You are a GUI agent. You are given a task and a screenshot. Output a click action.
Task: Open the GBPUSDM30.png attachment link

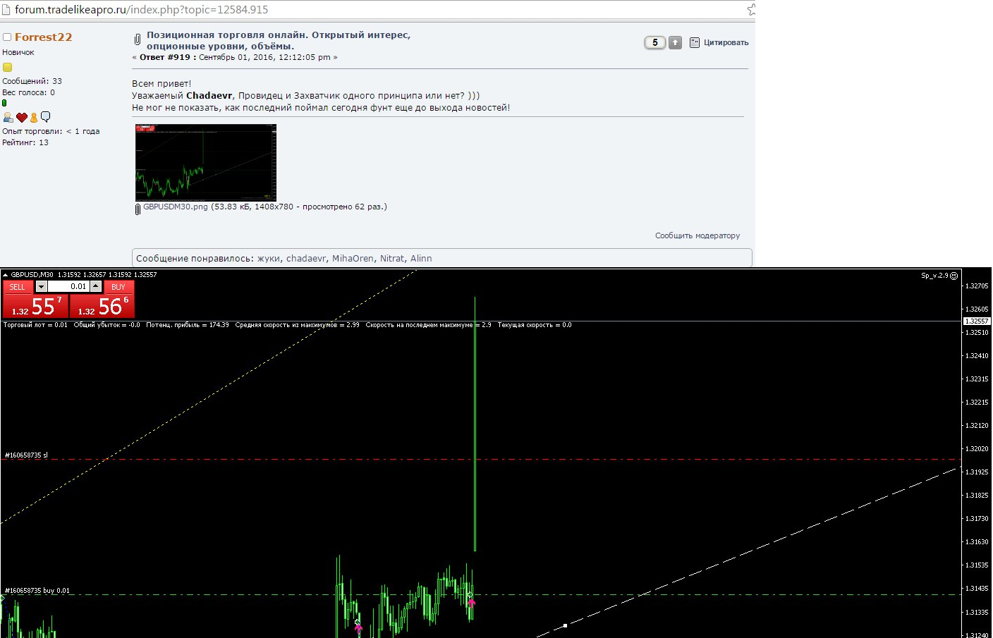[x=176, y=207]
